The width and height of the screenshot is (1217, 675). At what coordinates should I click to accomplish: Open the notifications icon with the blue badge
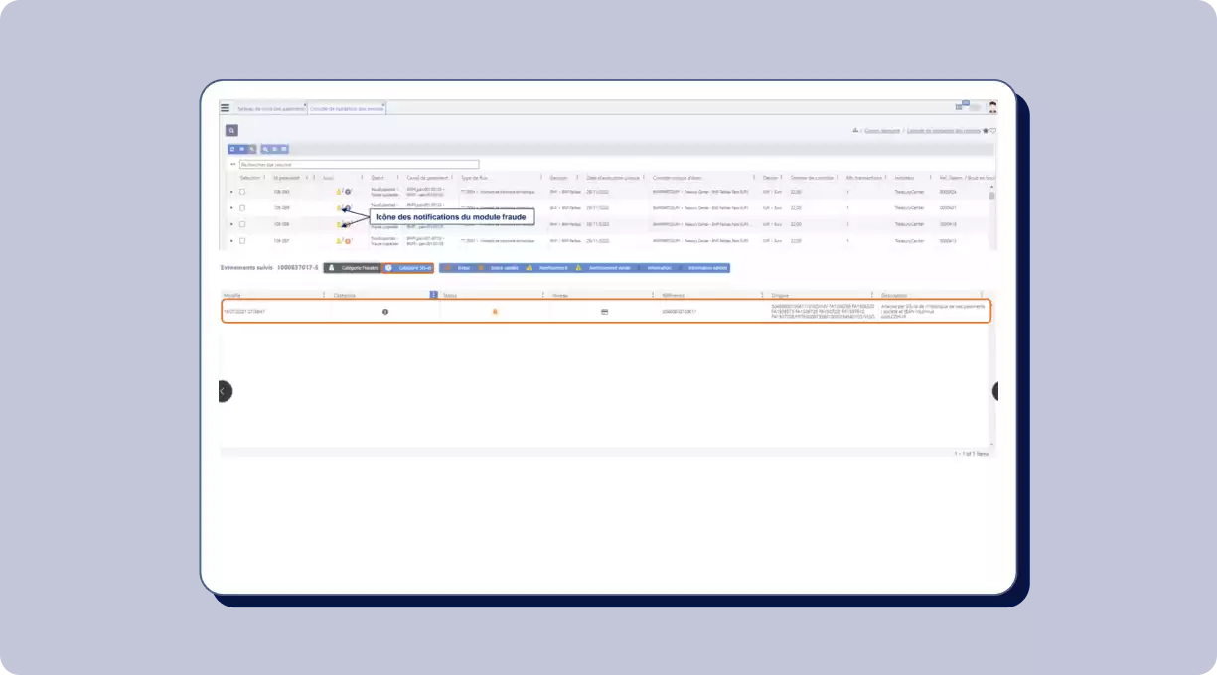[x=961, y=106]
